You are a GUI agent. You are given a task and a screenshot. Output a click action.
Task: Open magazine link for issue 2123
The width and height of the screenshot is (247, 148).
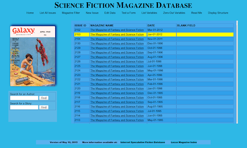point(117,75)
